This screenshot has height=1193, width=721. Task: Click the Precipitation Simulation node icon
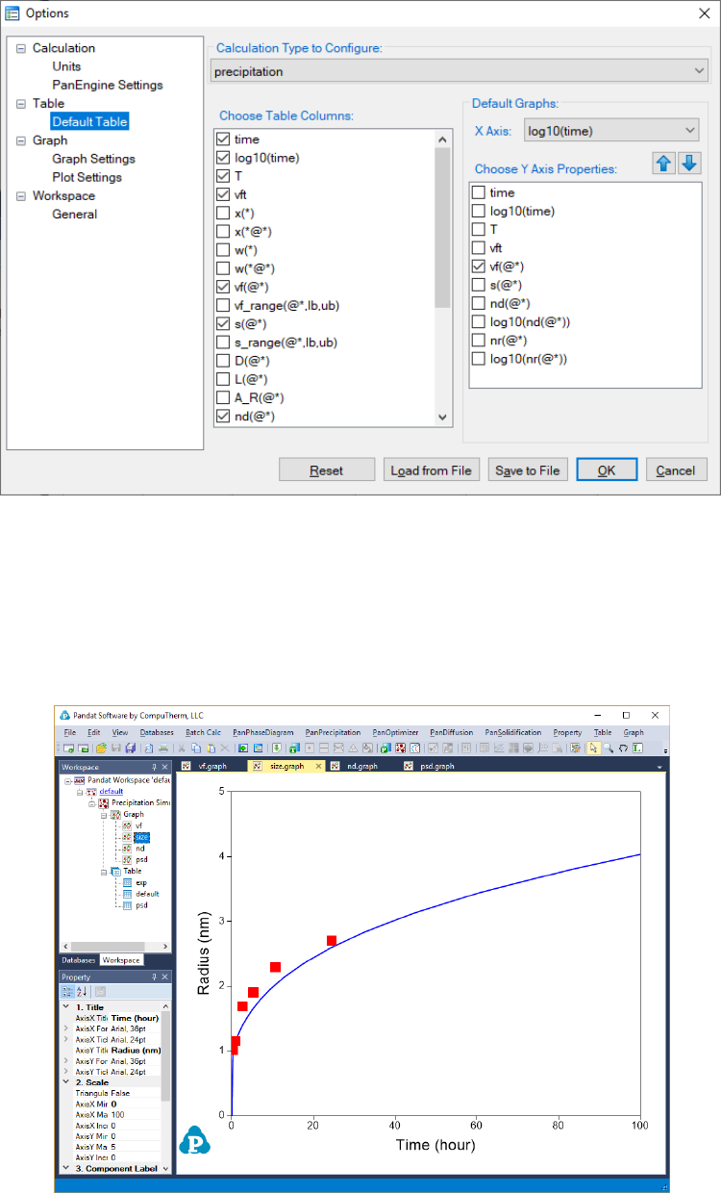[104, 802]
